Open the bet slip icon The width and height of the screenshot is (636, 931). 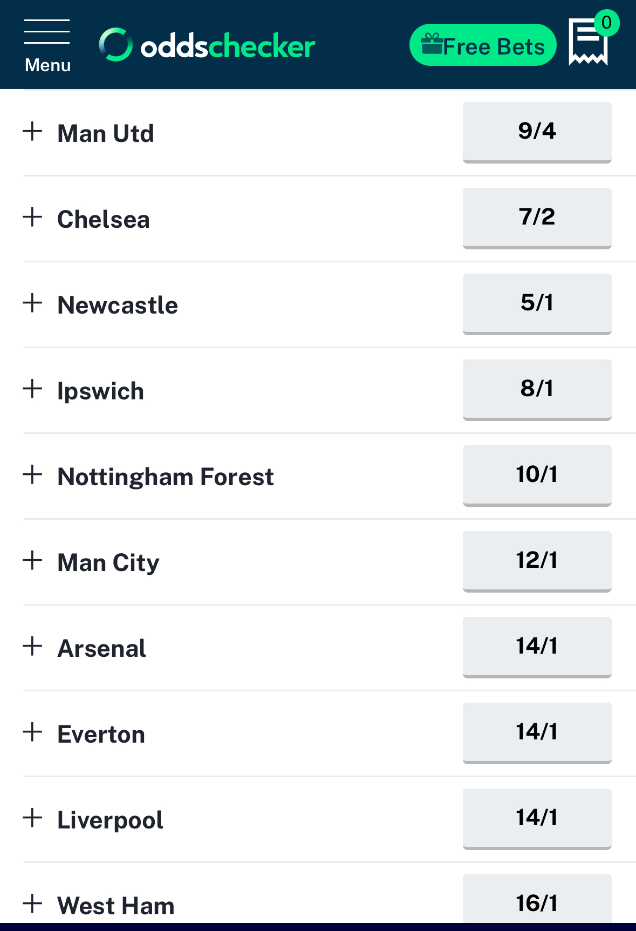click(588, 42)
